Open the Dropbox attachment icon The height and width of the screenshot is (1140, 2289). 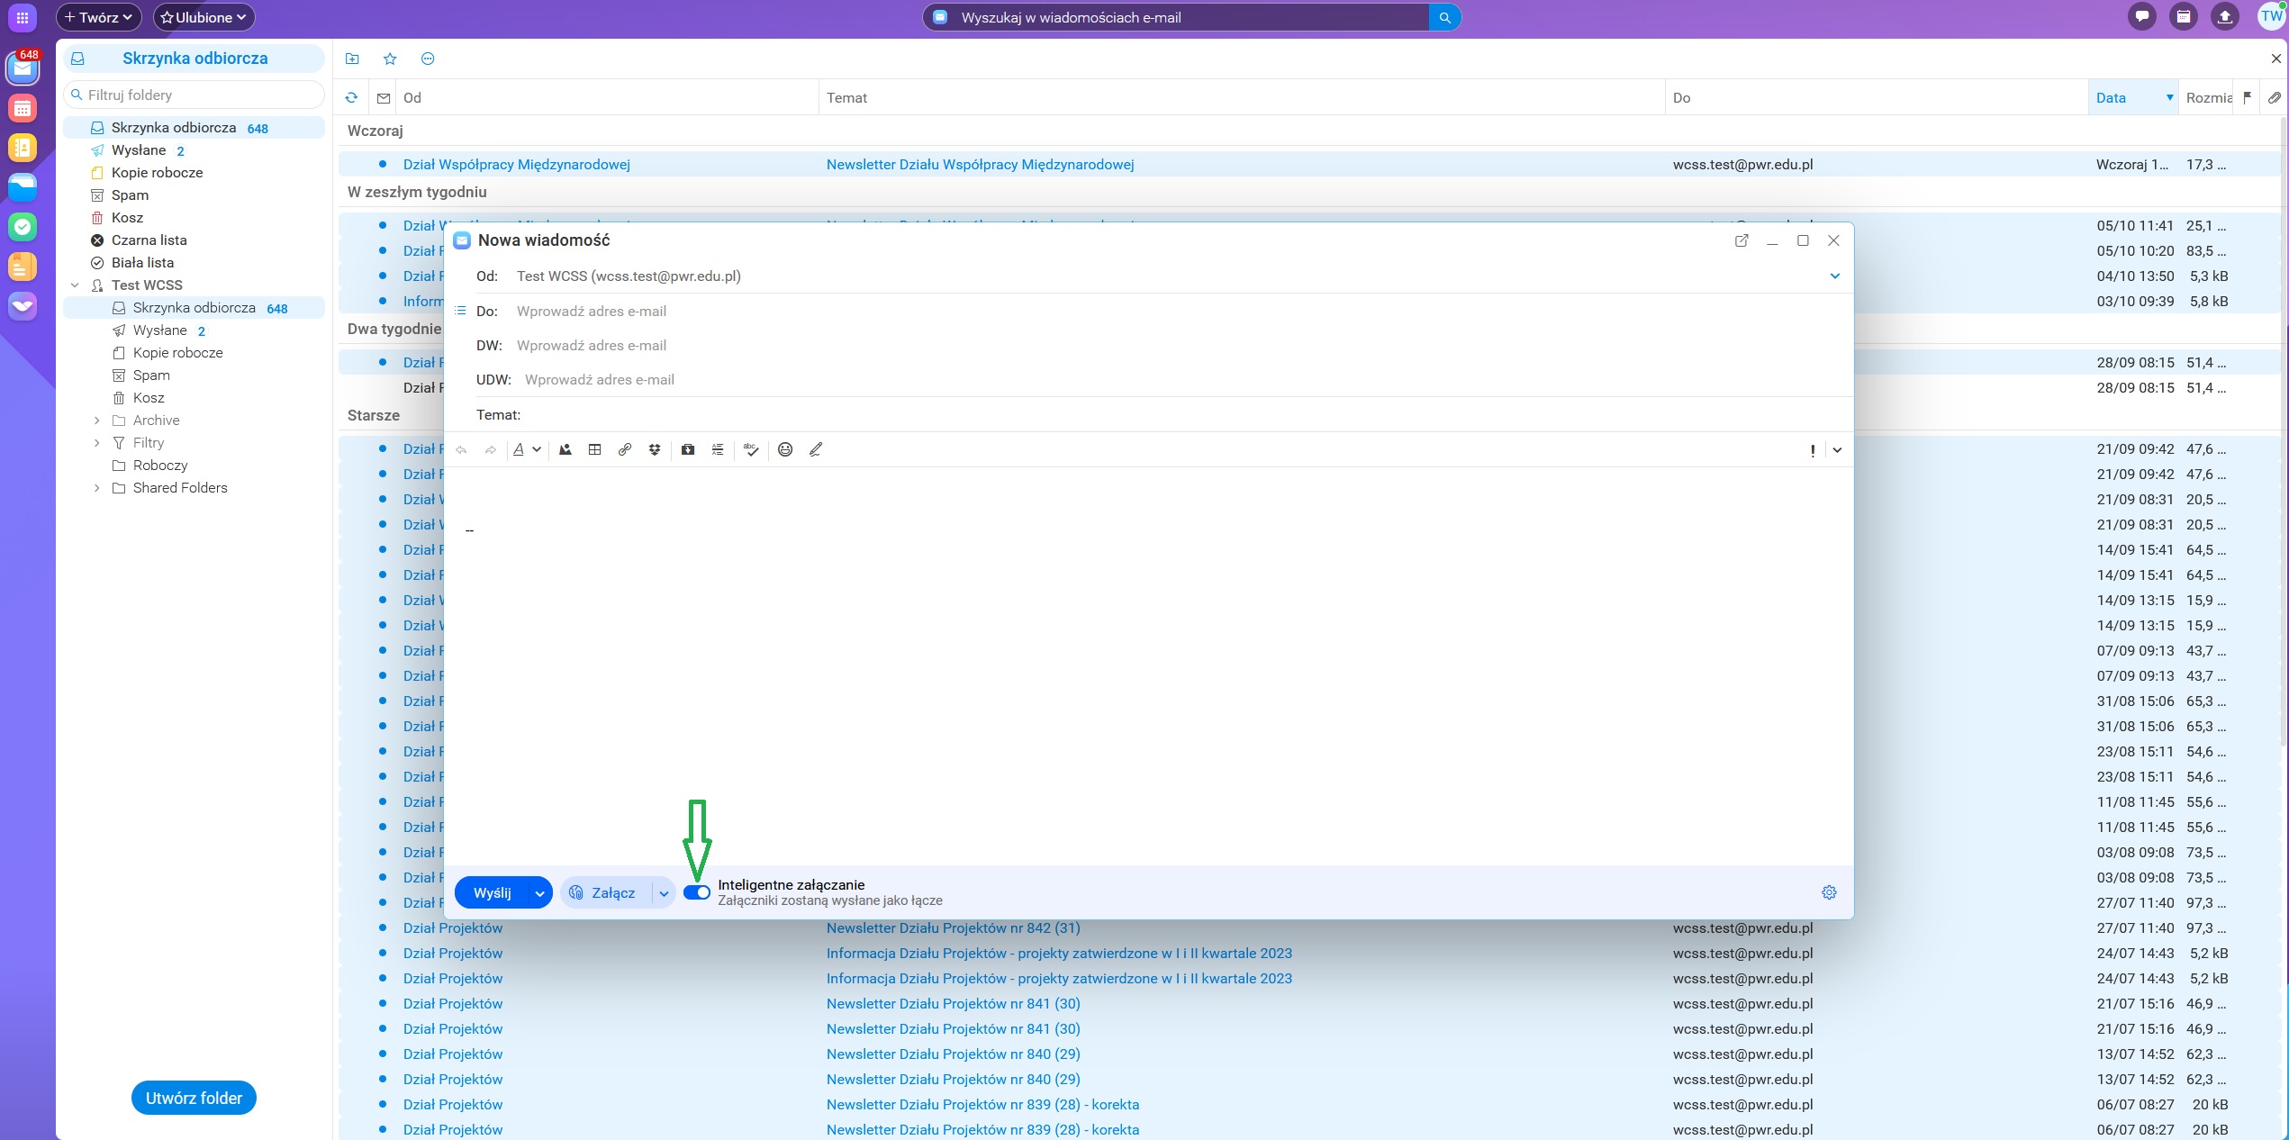point(655,449)
